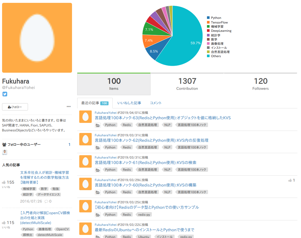This screenshot has width=301, height=238.
Task: Click 画像処理 tag in popular articles
Action: pyautogui.click(x=44, y=229)
